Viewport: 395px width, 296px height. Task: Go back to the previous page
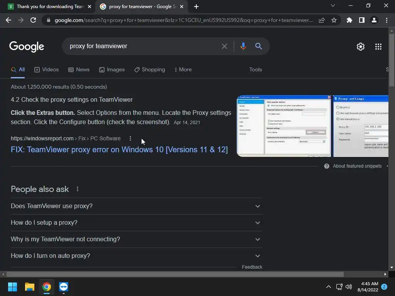click(8, 20)
